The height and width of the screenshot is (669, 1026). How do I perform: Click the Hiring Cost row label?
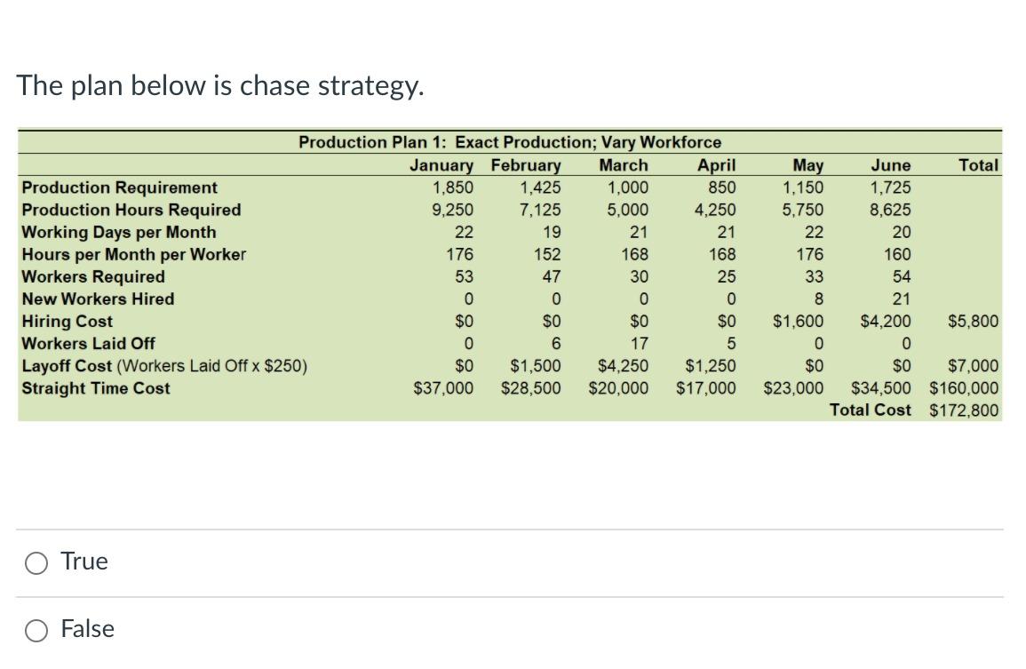pyautogui.click(x=67, y=321)
